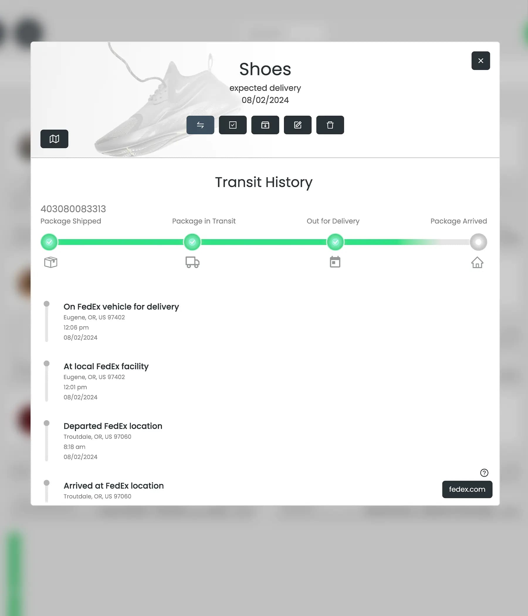The width and height of the screenshot is (528, 616).
Task: Click the 12:01 pm timestamp
Action: [x=75, y=387]
